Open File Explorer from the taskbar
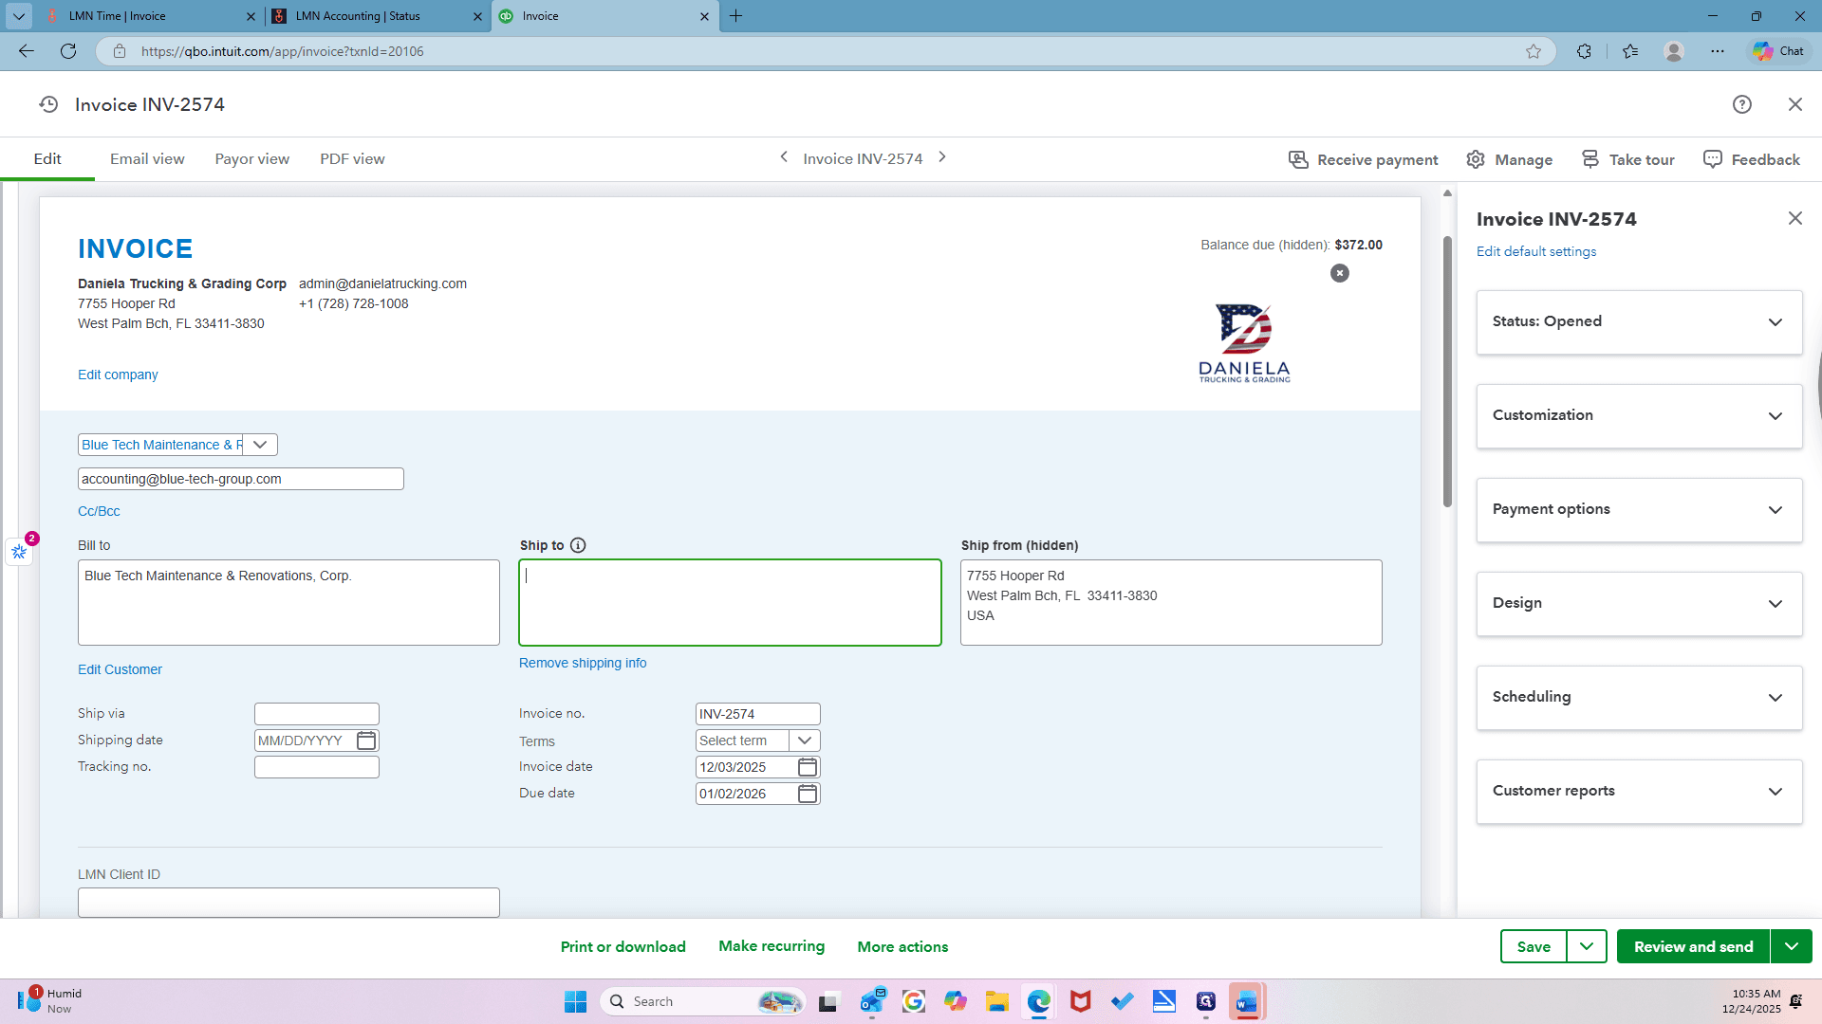The width and height of the screenshot is (1822, 1024). [x=997, y=1001]
